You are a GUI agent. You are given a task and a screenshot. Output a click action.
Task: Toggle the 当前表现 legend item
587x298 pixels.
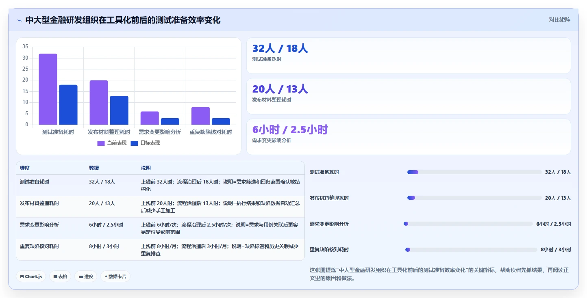coord(112,143)
